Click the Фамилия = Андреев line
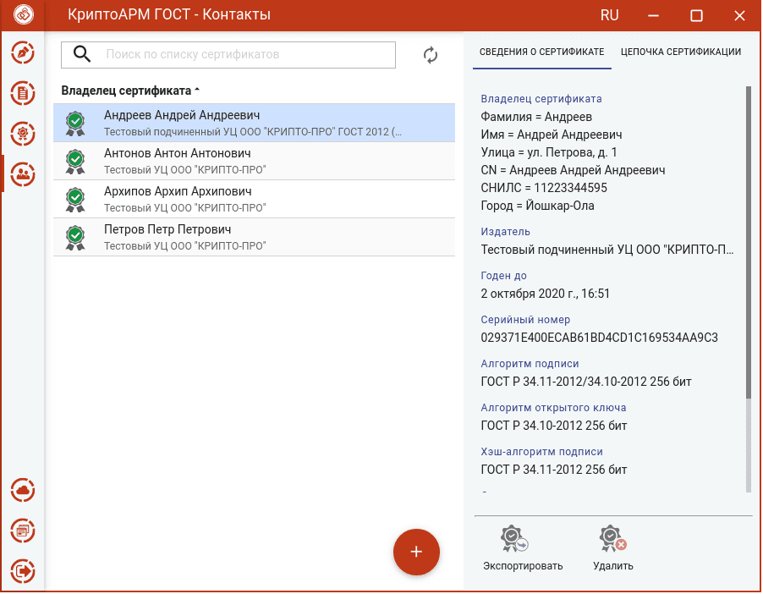The width and height of the screenshot is (763, 594). [x=536, y=117]
